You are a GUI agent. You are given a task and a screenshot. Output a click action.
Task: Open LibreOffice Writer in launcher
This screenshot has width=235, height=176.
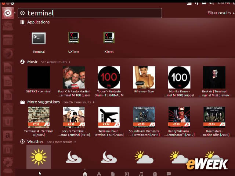click(8, 67)
